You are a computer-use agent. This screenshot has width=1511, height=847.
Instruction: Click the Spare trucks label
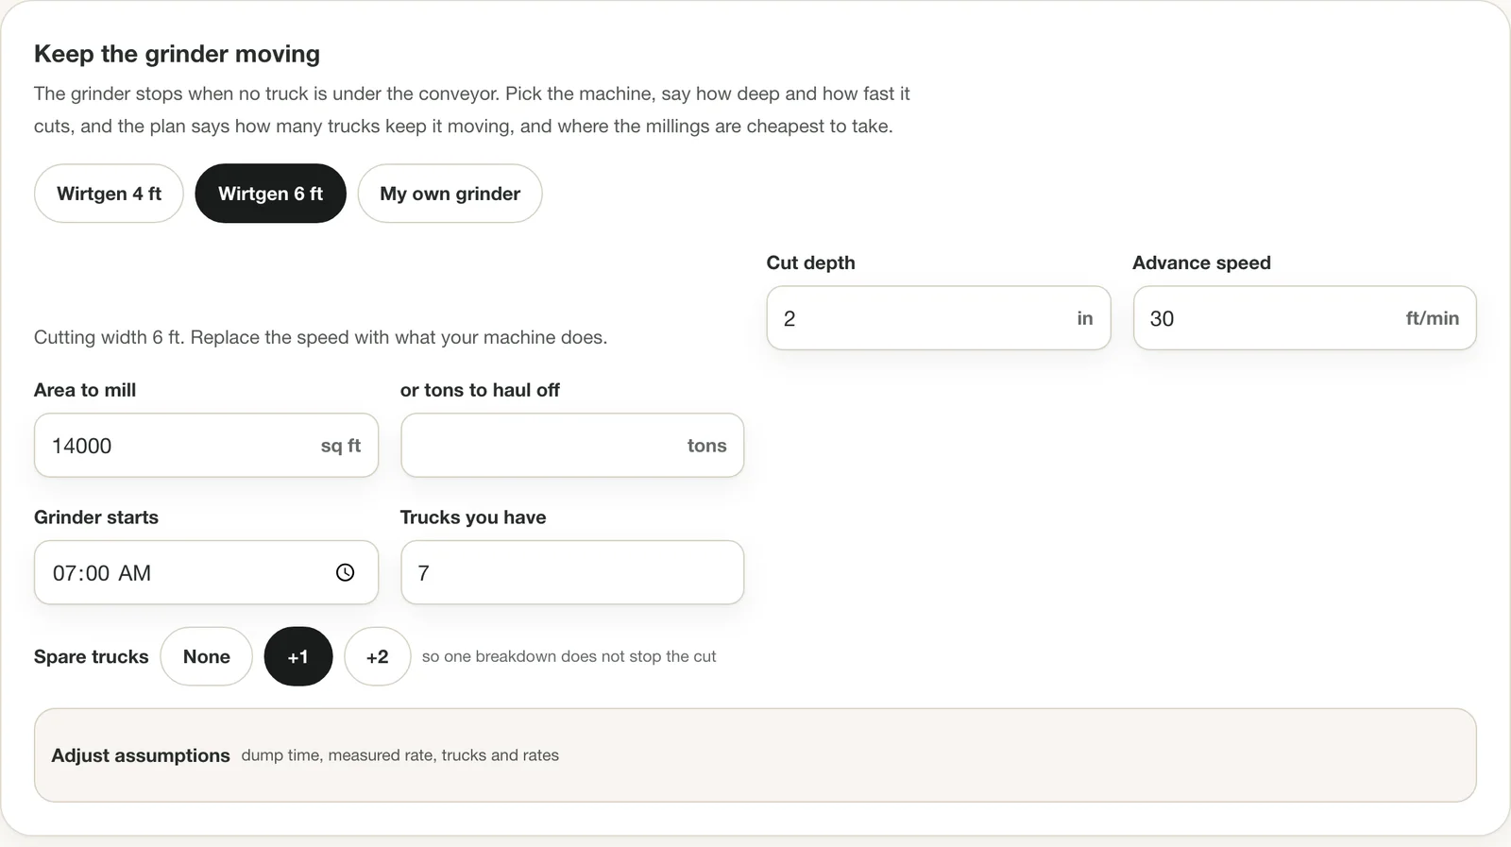click(91, 656)
